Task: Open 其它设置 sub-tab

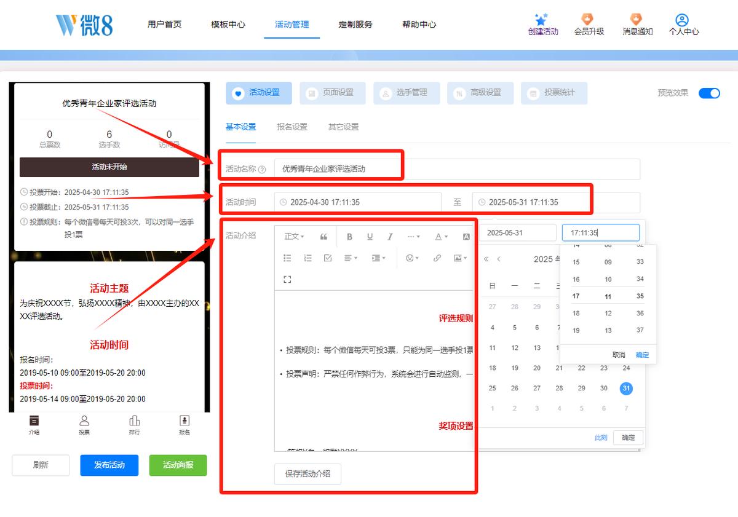Action: point(343,127)
